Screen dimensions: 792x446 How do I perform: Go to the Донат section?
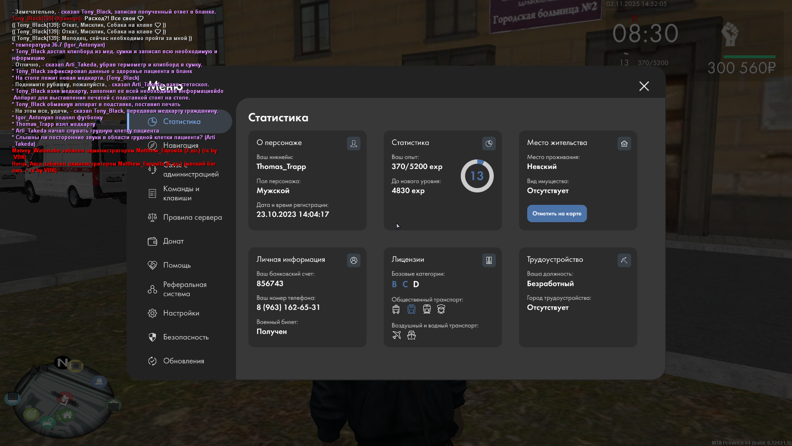click(173, 241)
